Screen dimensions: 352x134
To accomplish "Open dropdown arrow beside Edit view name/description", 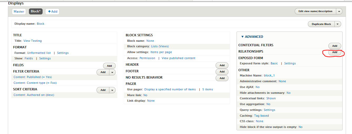I will point(339,11).
